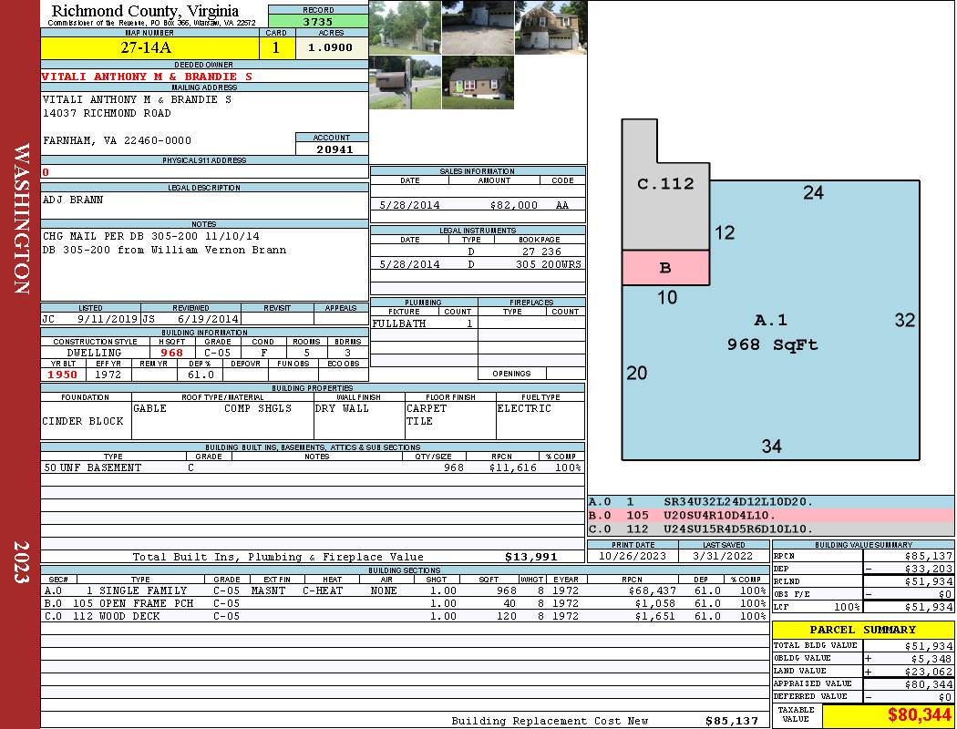Select the ELECTRIC fuel type
Viewport: 957px width, 729px height.
(524, 408)
